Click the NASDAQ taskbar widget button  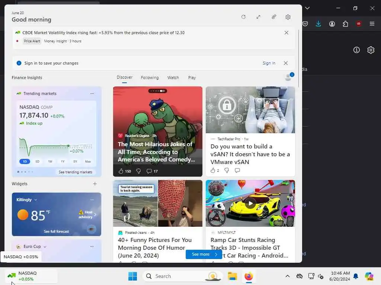[x=31, y=276]
